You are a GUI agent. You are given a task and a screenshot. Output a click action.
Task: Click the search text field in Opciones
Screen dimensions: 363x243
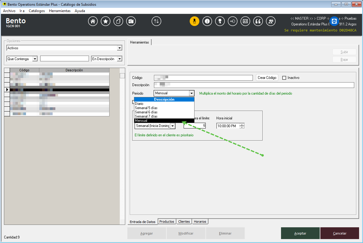(x=64, y=59)
